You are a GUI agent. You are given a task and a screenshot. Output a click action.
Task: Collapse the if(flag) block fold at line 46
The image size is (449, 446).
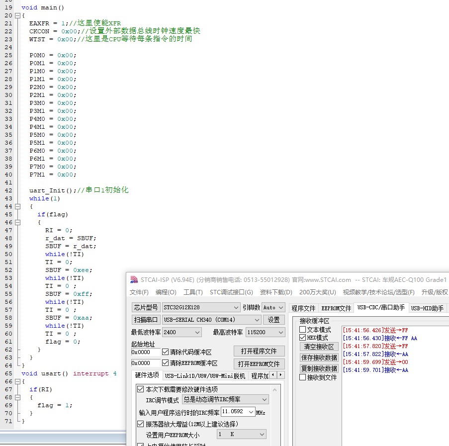pyautogui.click(x=17, y=222)
